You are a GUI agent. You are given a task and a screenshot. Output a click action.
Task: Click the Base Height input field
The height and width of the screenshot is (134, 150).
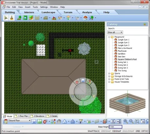click(x=115, y=127)
